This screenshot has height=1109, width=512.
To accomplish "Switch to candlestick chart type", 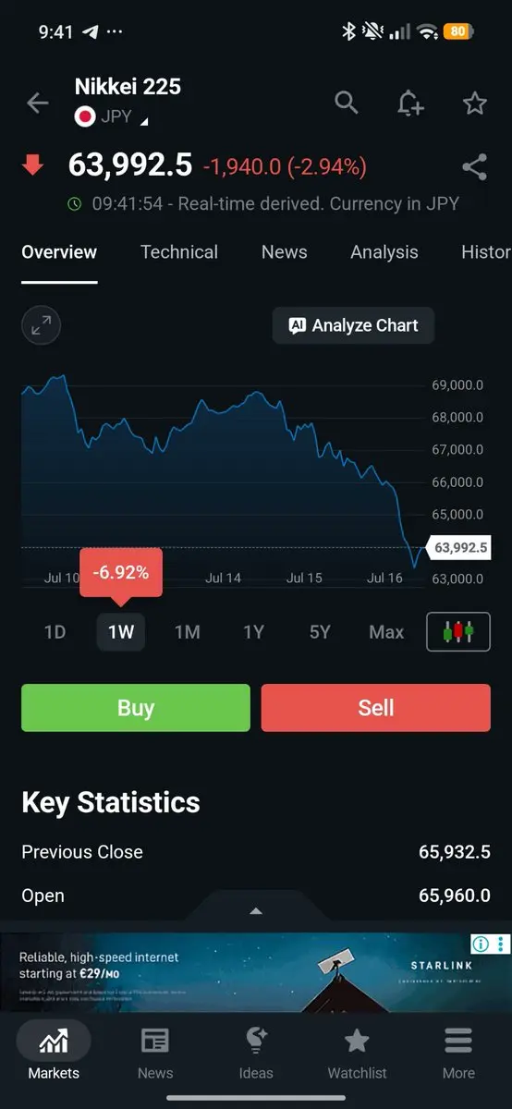I will (458, 632).
